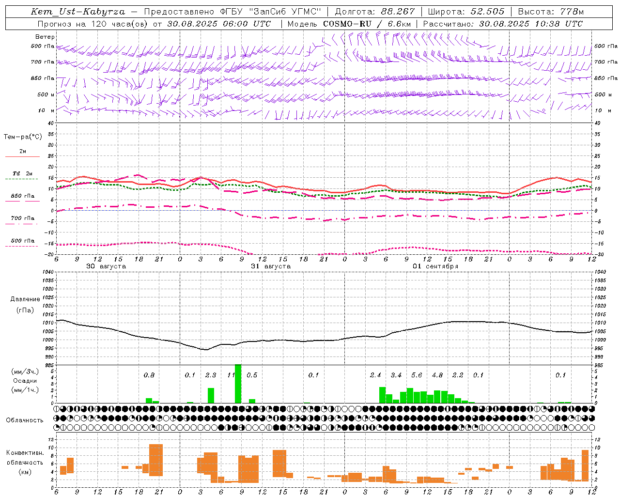The image size is (620, 496).
Task: Click "500 гПа" in the temperature legend
Action: point(23,241)
